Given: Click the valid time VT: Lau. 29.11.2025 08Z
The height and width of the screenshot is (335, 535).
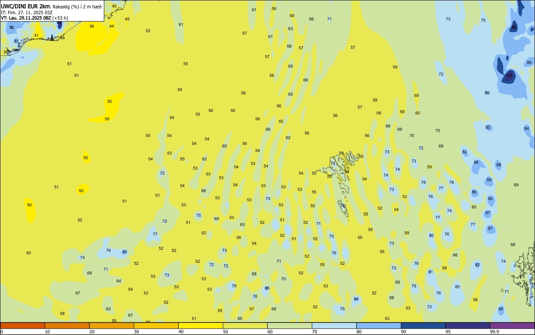Looking at the screenshot, I should tap(26, 18).
